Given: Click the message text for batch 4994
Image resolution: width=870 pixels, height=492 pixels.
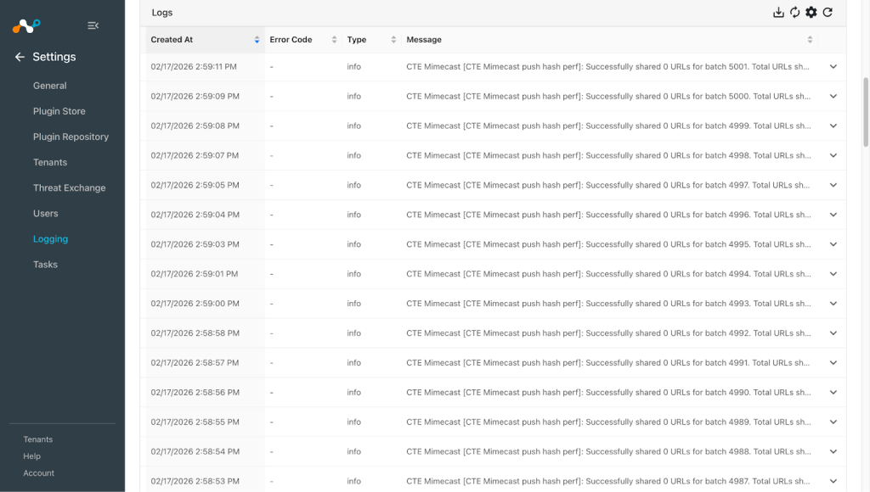Looking at the screenshot, I should 608,274.
